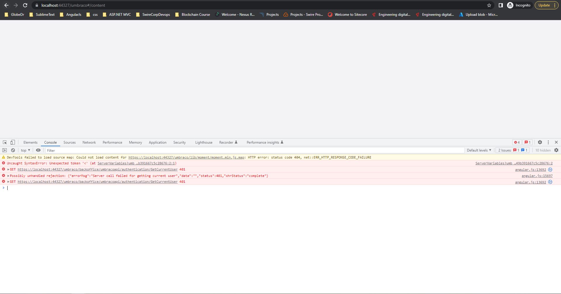Create live expression with eye icon
The height and width of the screenshot is (294, 561).
pyautogui.click(x=38, y=150)
